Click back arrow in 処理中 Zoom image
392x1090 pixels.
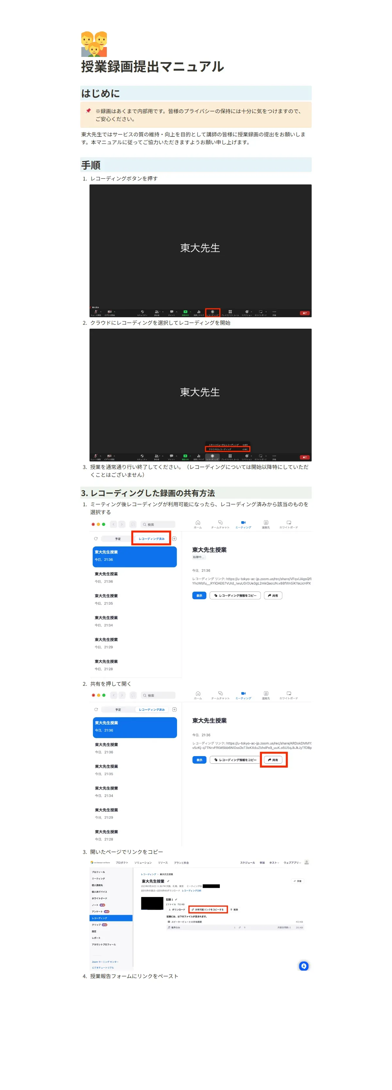pyautogui.click(x=113, y=524)
